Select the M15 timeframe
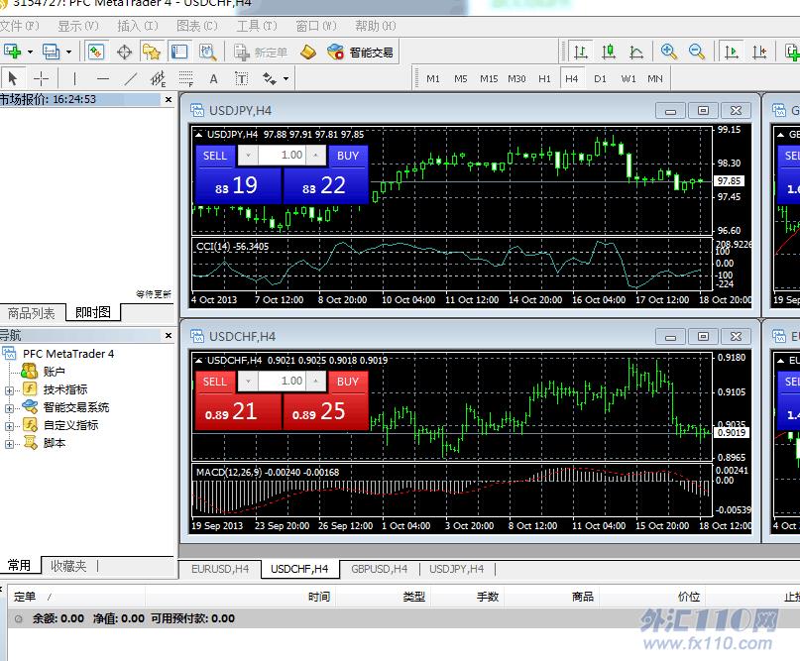The width and height of the screenshot is (800, 661). (x=489, y=78)
